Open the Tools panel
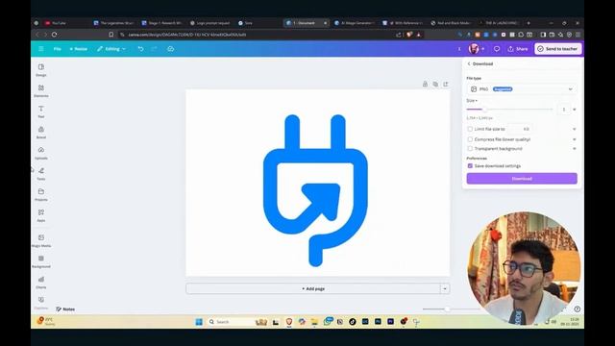This screenshot has height=346, width=615. pos(40,174)
